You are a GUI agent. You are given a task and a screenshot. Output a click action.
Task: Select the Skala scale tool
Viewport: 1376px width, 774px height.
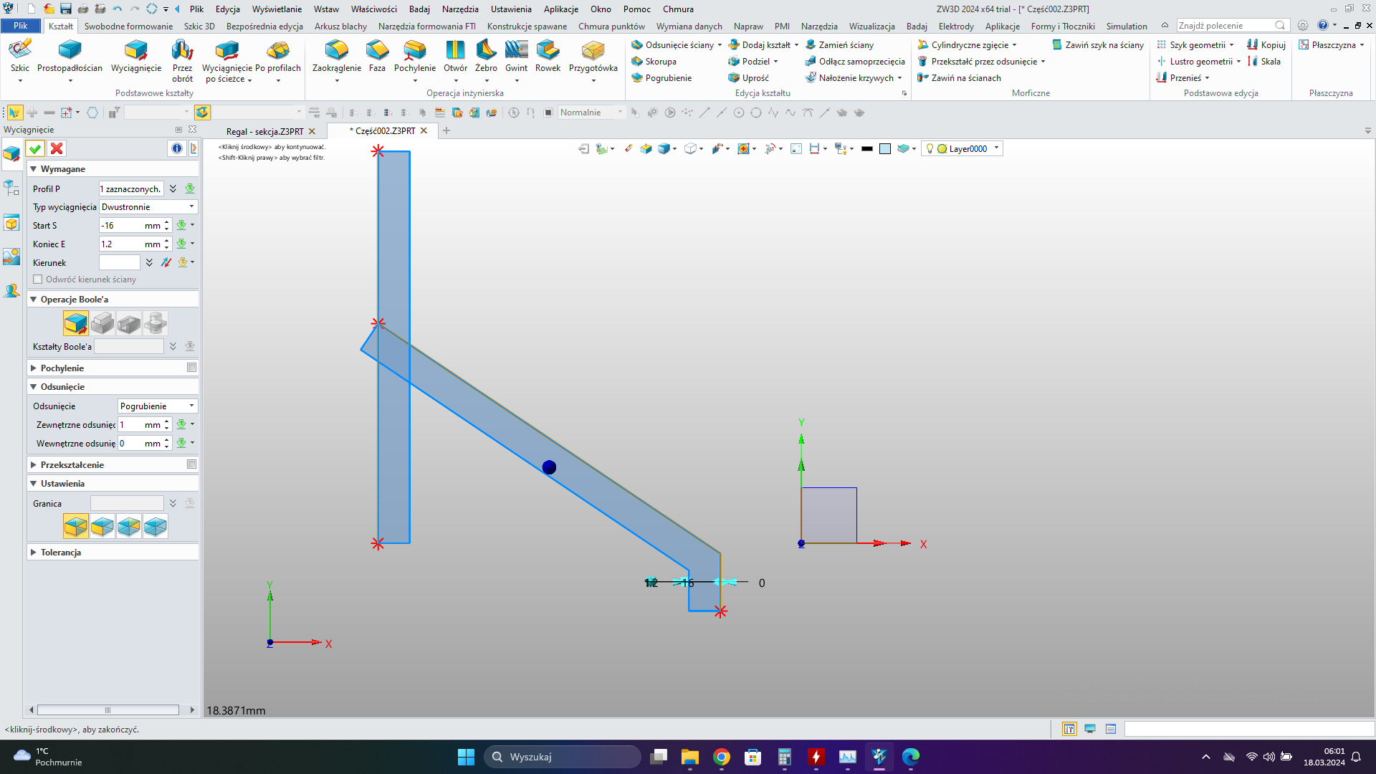click(x=1264, y=62)
